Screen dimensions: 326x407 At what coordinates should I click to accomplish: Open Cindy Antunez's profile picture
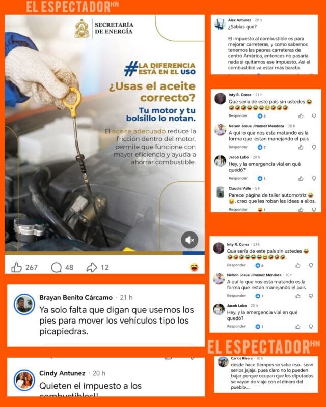pyautogui.click(x=24, y=380)
